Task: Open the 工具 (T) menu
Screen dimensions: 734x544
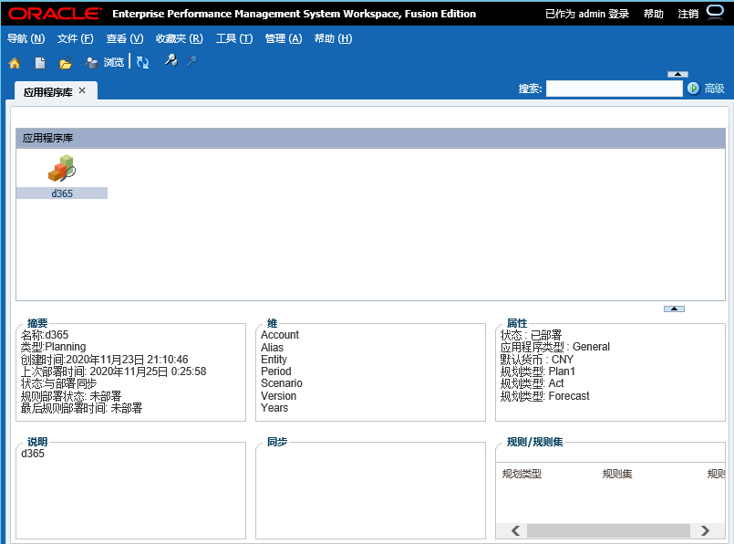Action: click(234, 38)
